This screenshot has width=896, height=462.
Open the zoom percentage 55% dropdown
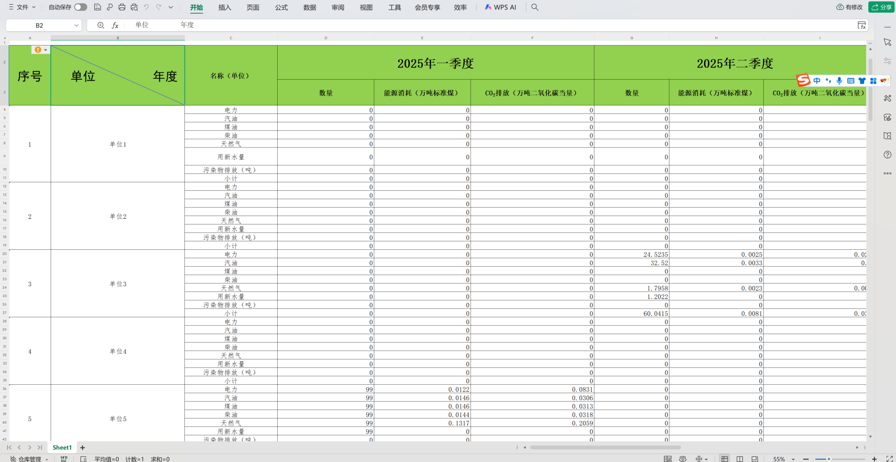[x=793, y=459]
